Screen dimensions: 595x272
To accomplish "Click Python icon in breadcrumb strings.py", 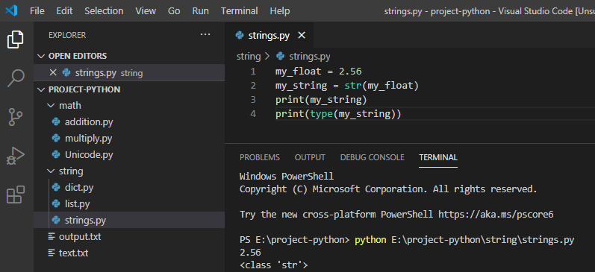I will [x=281, y=57].
